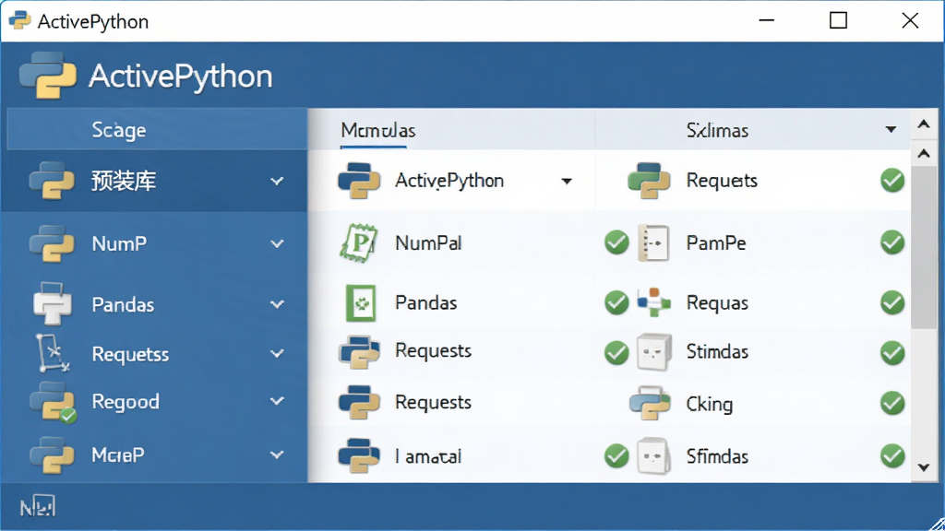Image resolution: width=945 pixels, height=531 pixels.
Task: Click the ActivePython logo in the header
Action: click(x=48, y=75)
